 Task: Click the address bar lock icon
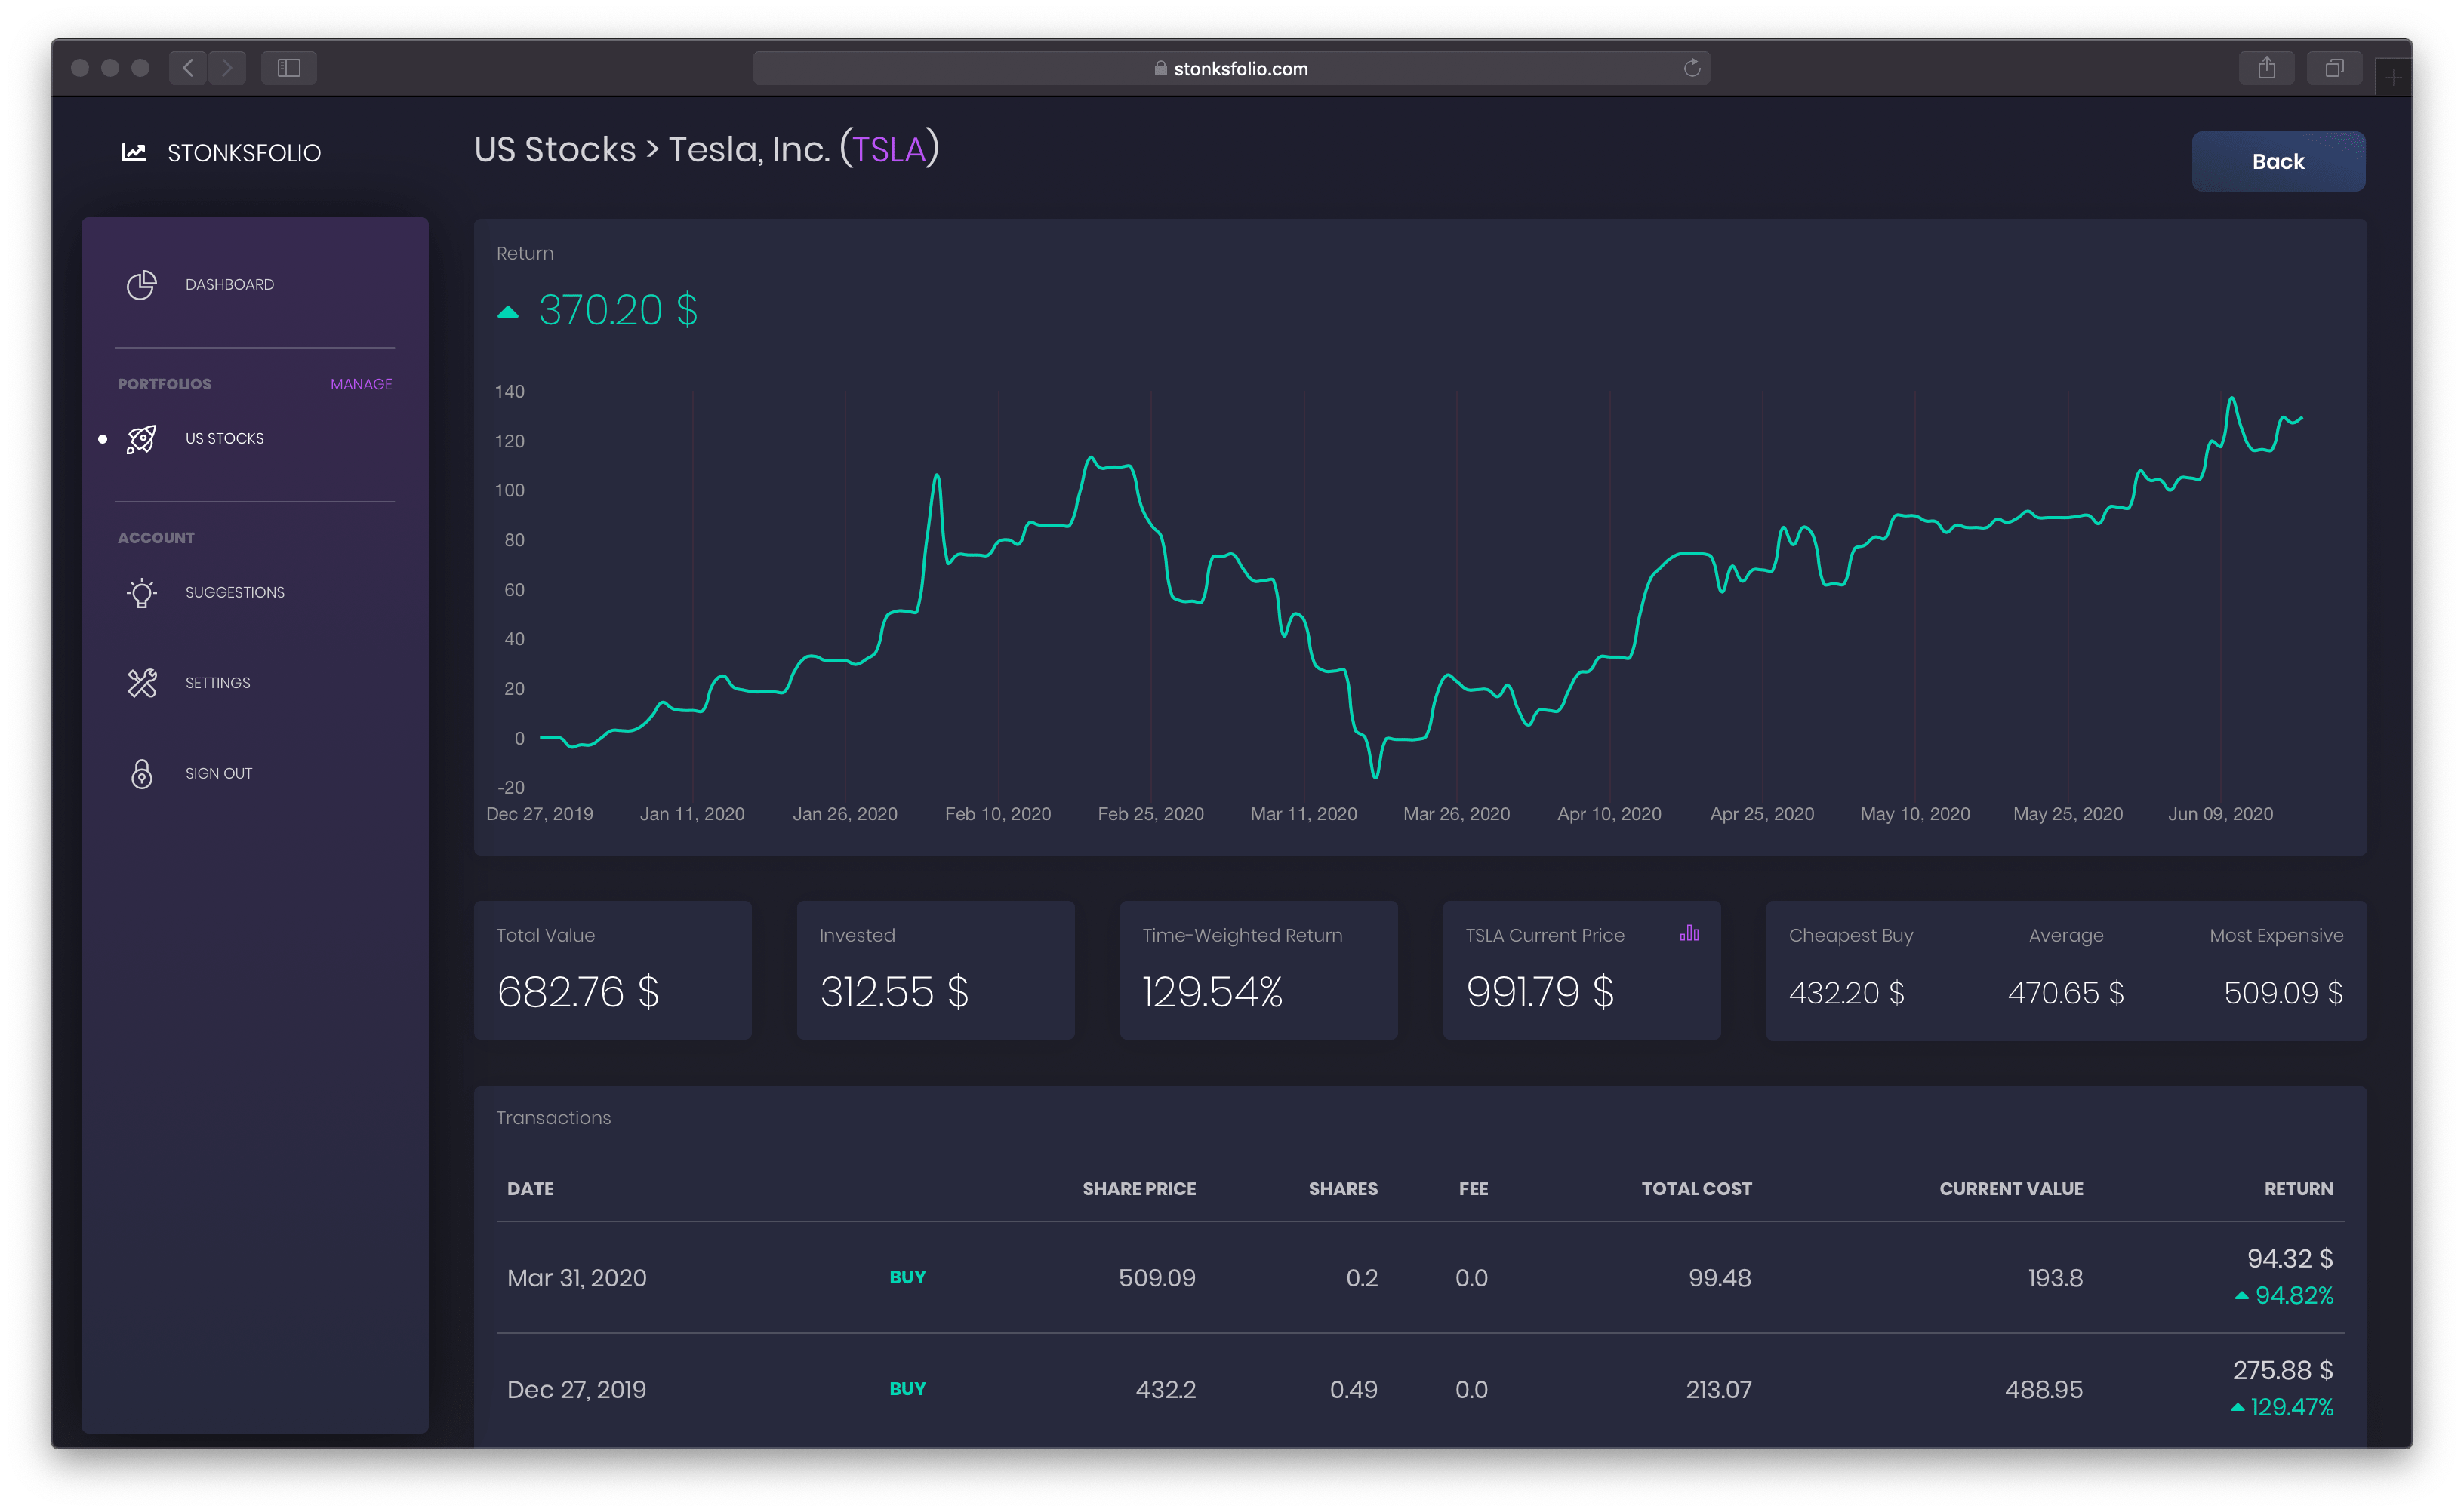[x=1160, y=68]
